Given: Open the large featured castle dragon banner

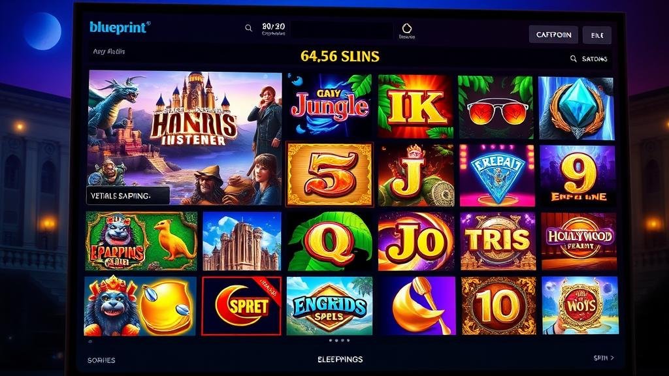Looking at the screenshot, I should tap(185, 138).
